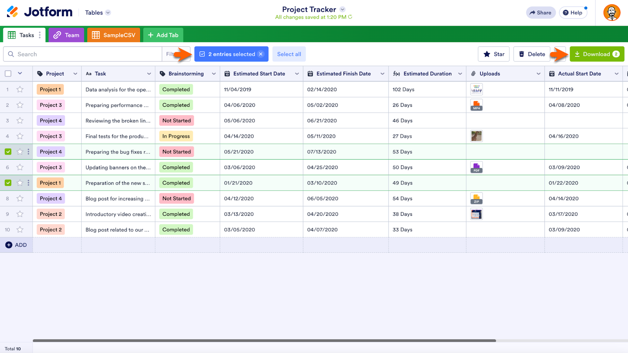
Task: Open selection options chevron in header
Action: click(20, 73)
